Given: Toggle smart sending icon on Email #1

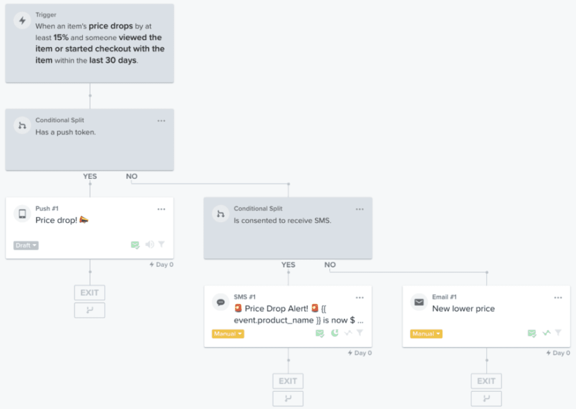Looking at the screenshot, I should point(532,333).
